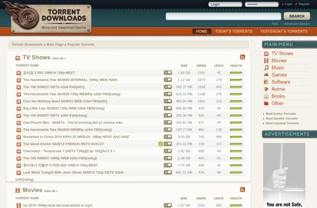Go to the HOME tab
Viewport: 317px width, 208px height.
click(x=202, y=31)
